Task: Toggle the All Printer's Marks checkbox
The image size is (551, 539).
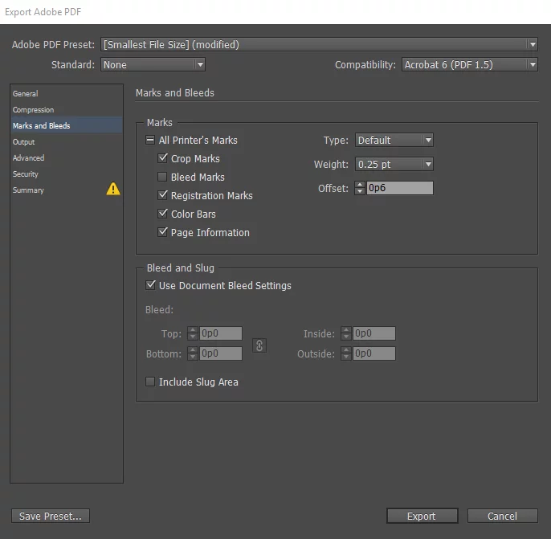Action: coord(150,141)
